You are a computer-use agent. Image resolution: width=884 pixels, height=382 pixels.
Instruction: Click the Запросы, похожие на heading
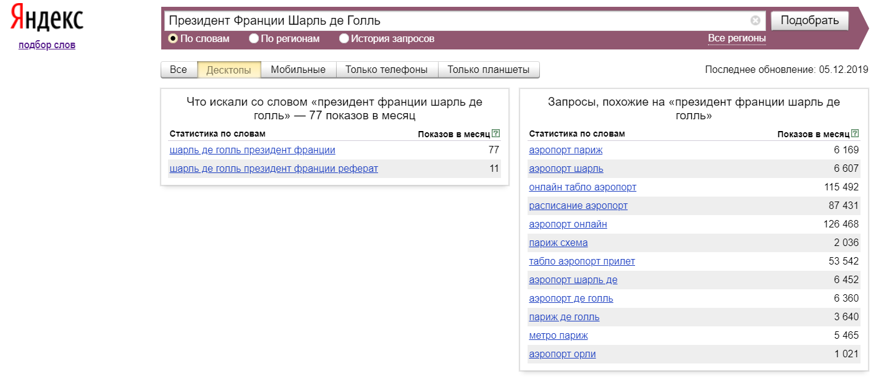tap(694, 109)
